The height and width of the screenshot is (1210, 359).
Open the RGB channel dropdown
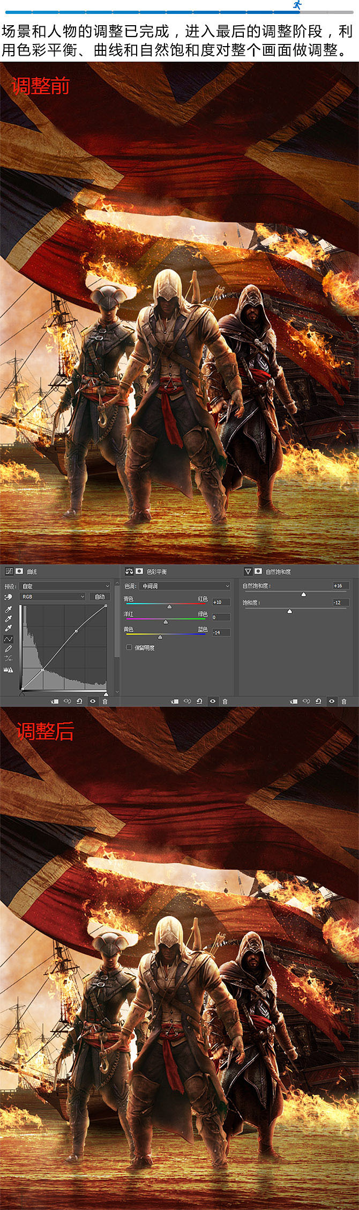(x=53, y=597)
